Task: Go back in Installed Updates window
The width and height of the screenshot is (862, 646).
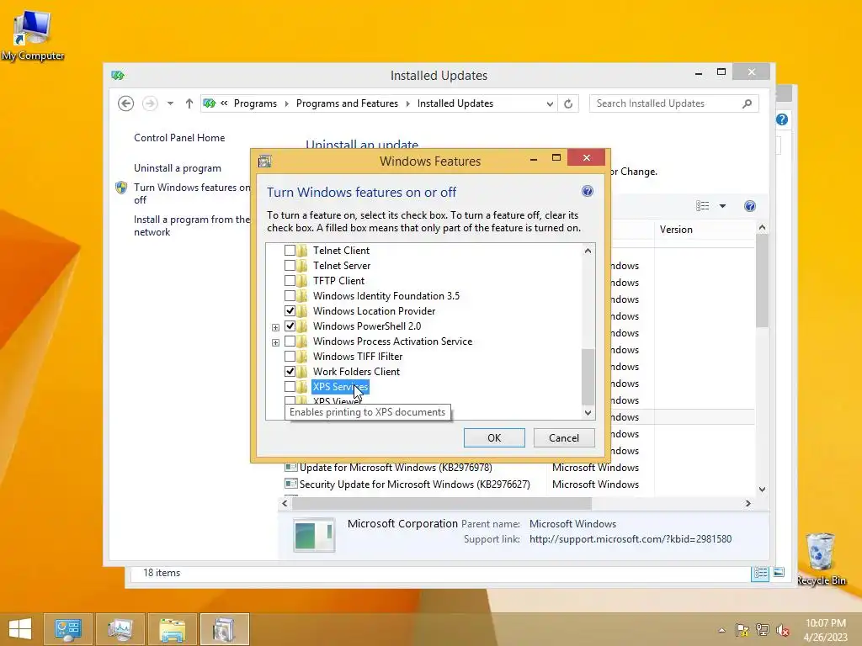Action: pyautogui.click(x=126, y=103)
